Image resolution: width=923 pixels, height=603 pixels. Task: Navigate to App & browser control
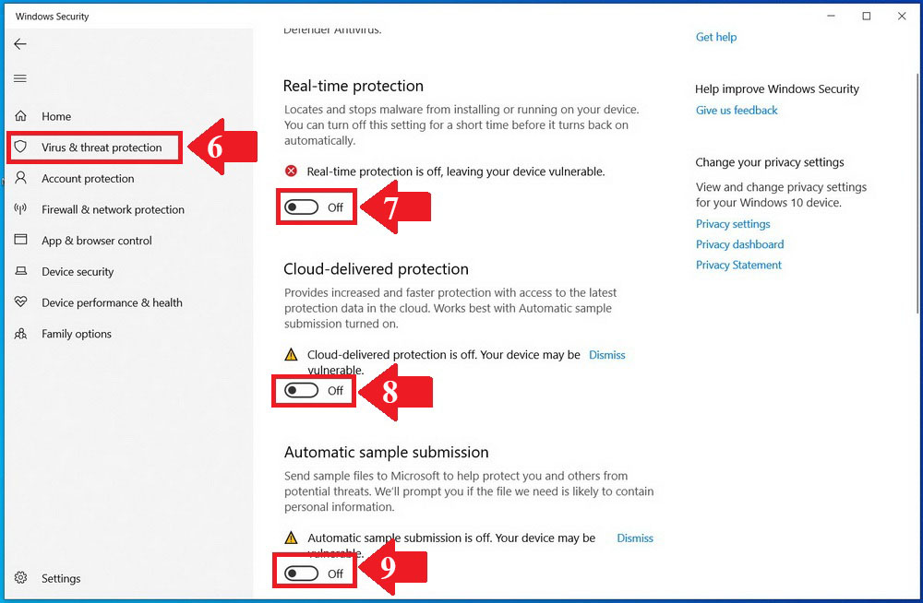97,241
